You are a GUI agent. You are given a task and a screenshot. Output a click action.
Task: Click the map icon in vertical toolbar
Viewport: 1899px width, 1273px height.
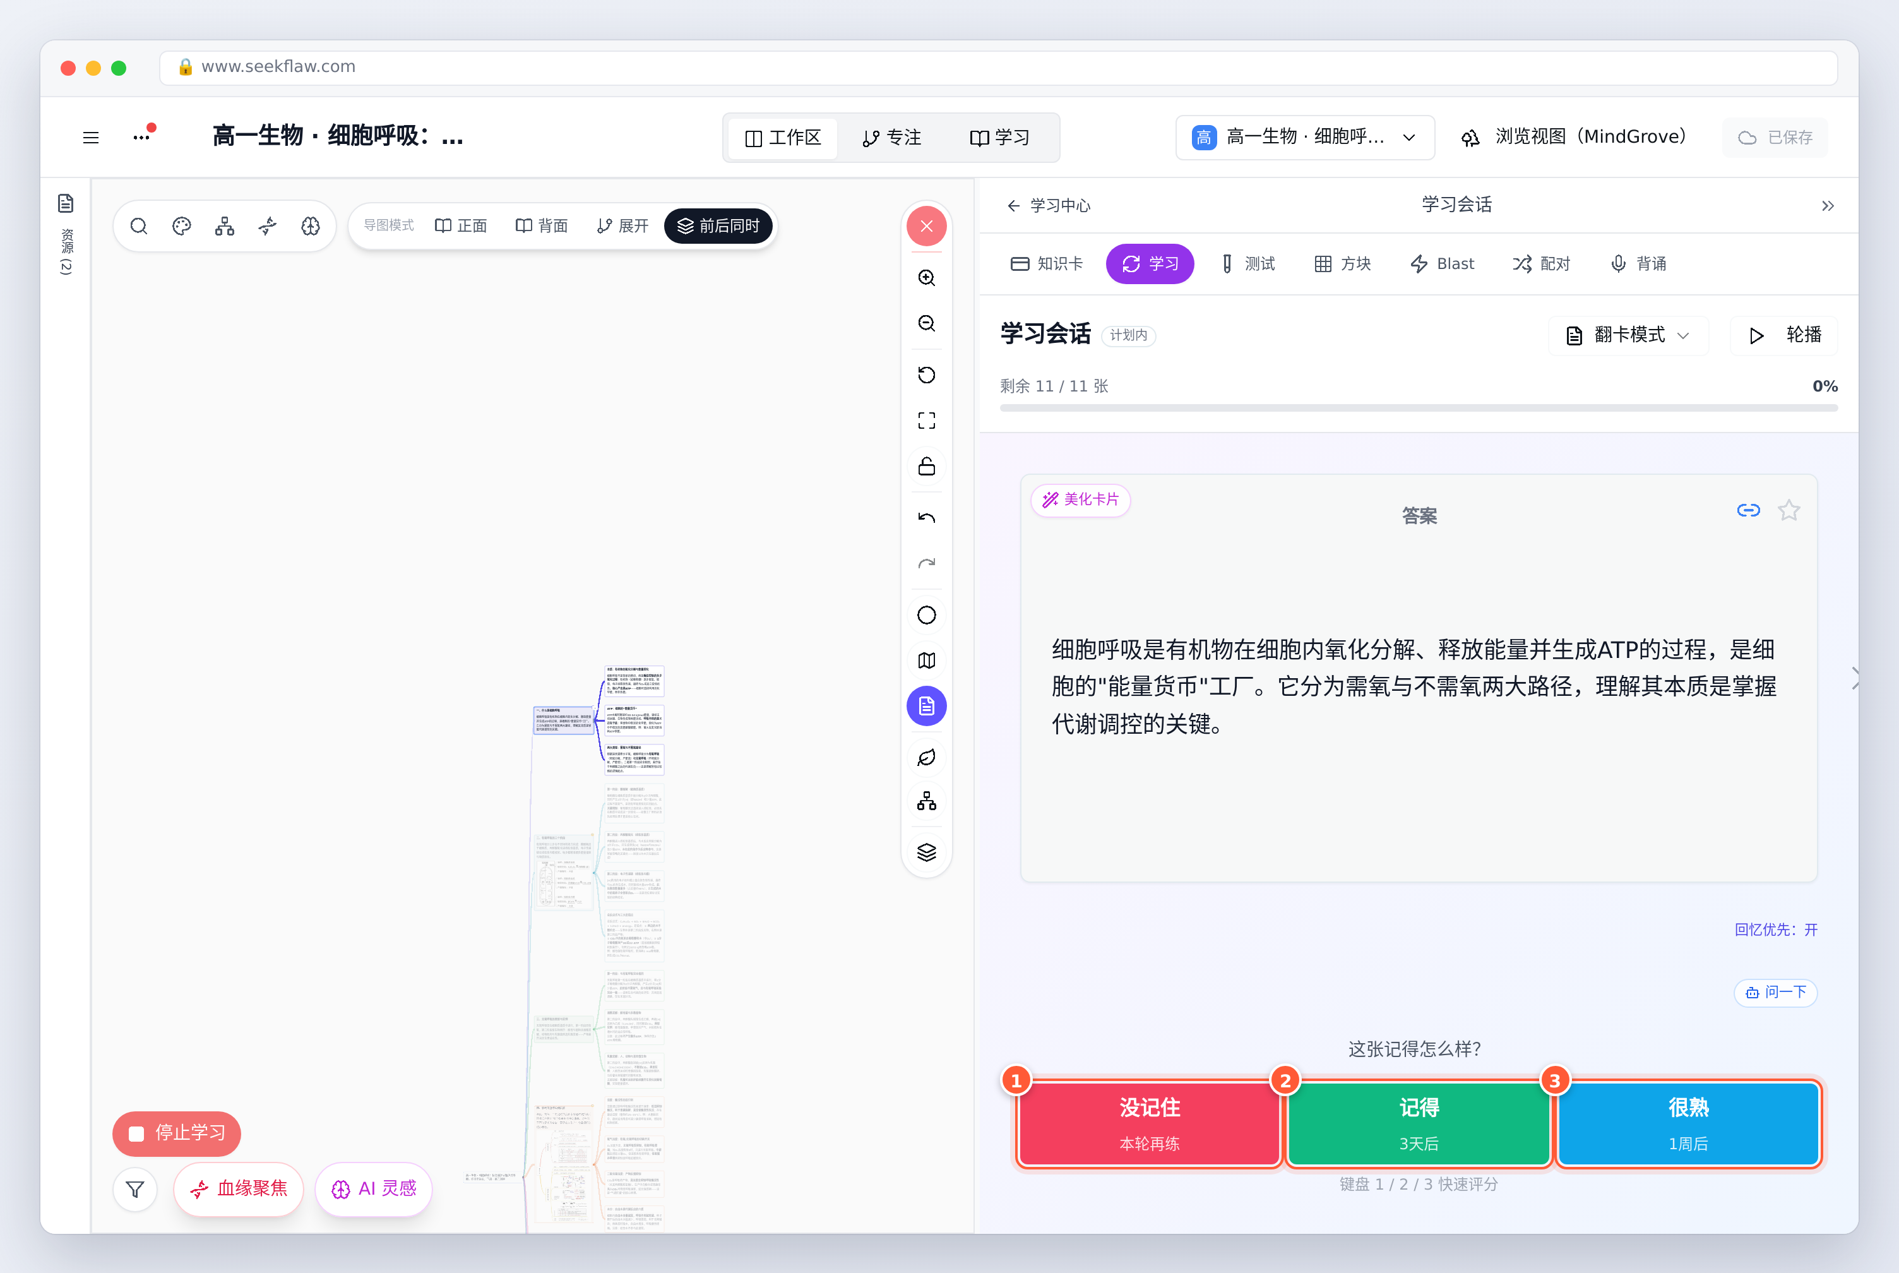click(x=927, y=660)
